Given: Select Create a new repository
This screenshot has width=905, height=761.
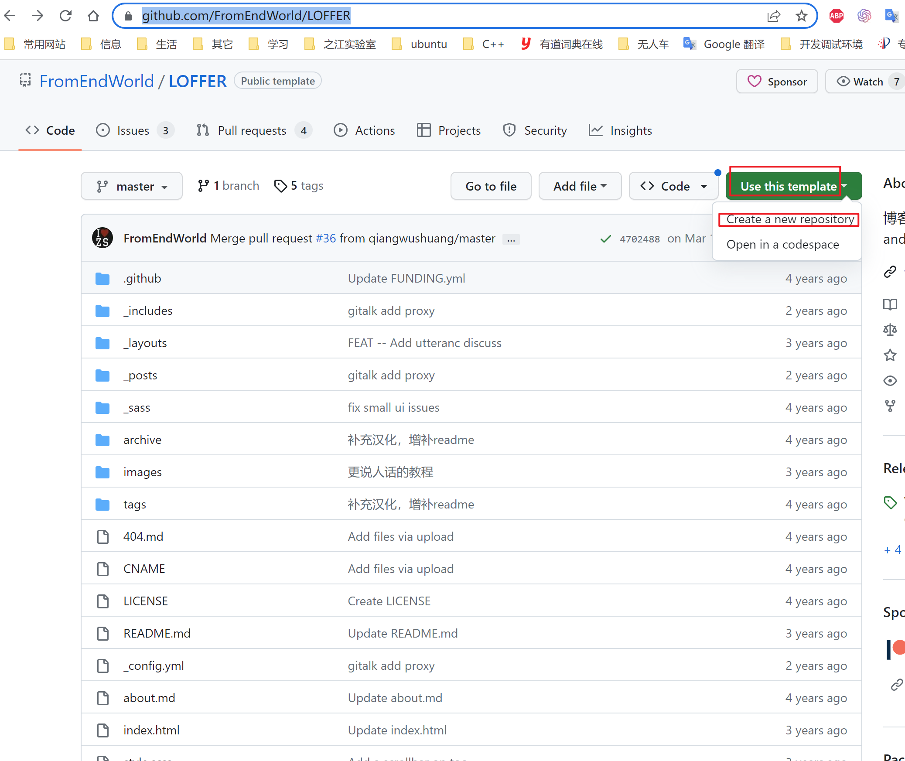Looking at the screenshot, I should click(x=789, y=219).
